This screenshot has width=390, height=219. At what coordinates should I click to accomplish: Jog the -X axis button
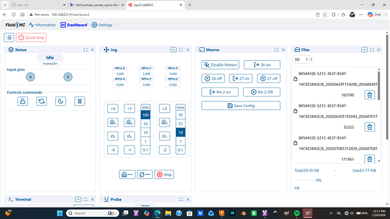[113, 150]
